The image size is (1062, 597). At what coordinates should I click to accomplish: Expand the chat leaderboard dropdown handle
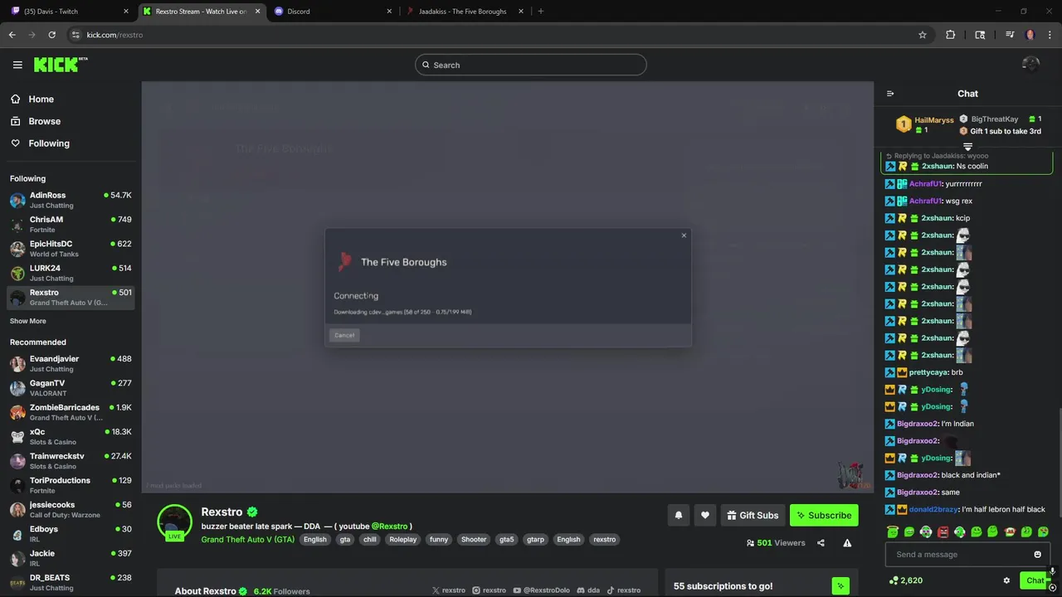(967, 147)
